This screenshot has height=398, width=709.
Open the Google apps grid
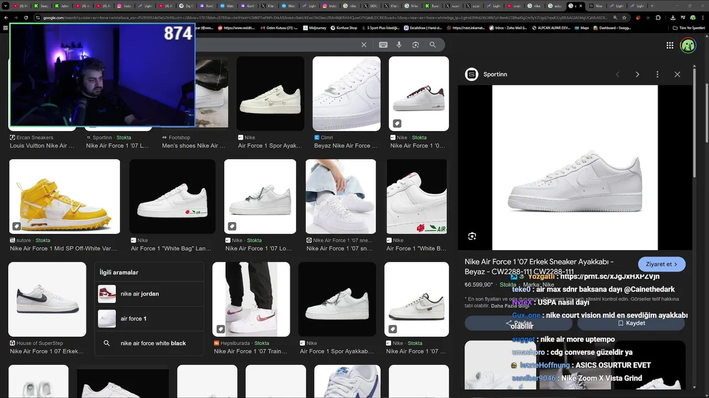[x=670, y=45]
